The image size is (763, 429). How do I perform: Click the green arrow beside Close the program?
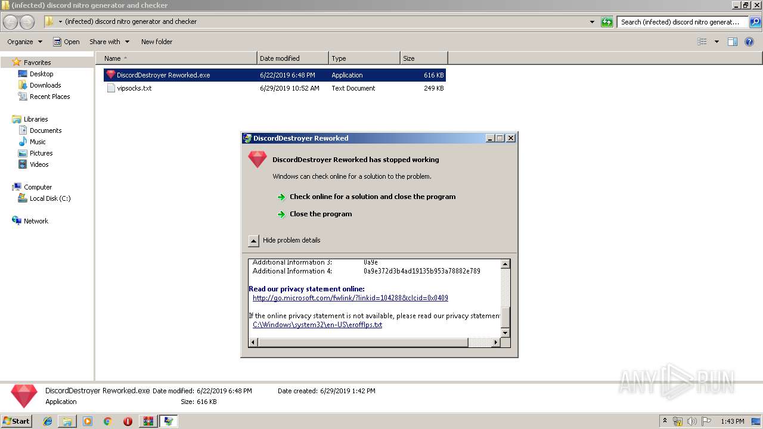pyautogui.click(x=281, y=214)
